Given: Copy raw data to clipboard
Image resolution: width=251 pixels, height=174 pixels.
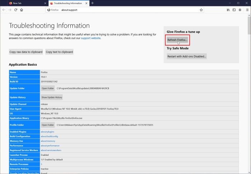Looking at the screenshot, I should [26, 52].
